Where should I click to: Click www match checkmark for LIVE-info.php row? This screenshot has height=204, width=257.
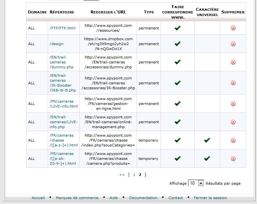(178, 122)
